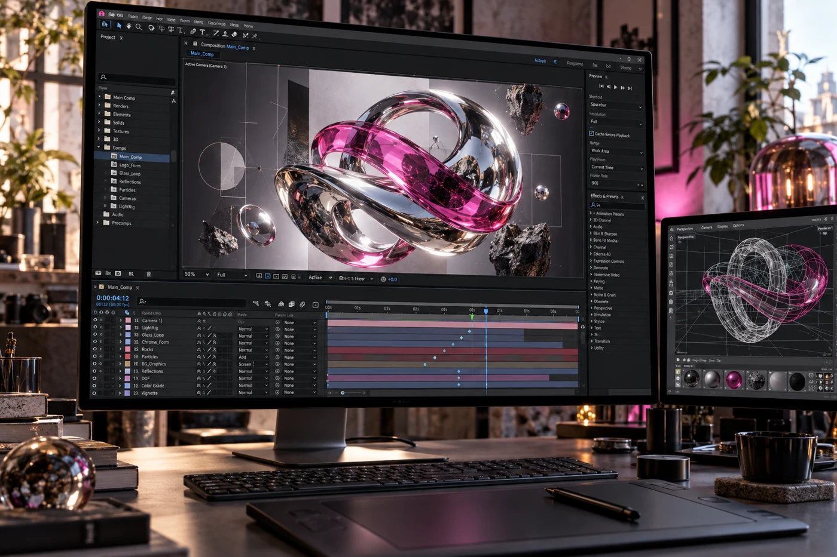Expand the Textures folder
The height and width of the screenshot is (557, 837).
pyautogui.click(x=99, y=130)
